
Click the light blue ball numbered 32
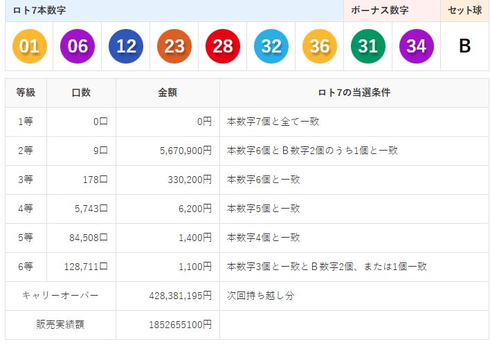tap(271, 46)
